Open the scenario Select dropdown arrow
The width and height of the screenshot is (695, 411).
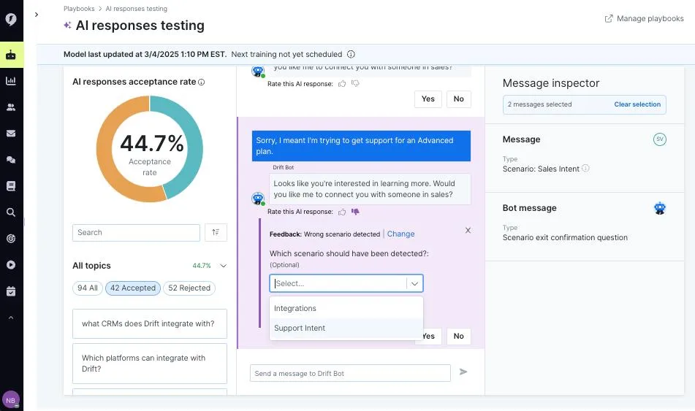click(414, 283)
